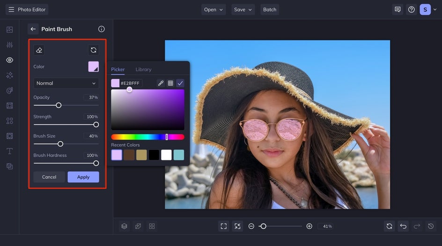Click the 41% zoom percentage field
The width and height of the screenshot is (442, 246).
click(325, 226)
